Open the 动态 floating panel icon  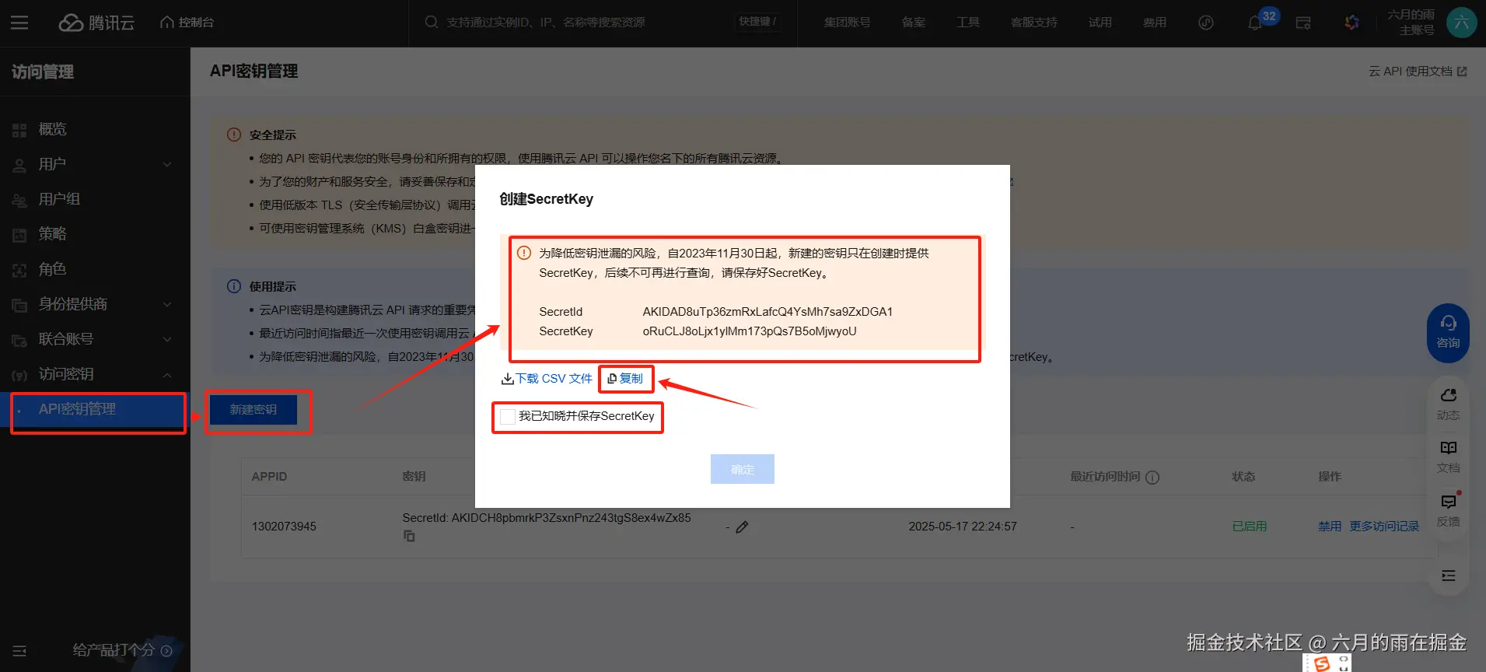(1448, 404)
